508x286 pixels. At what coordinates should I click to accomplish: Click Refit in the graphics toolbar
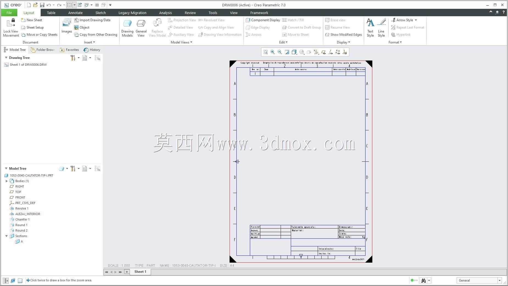coord(266,52)
